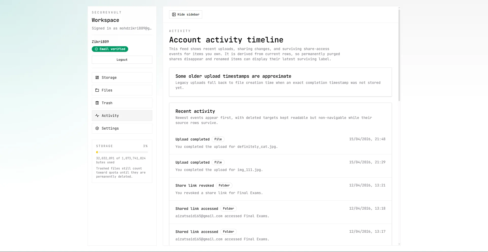Click the Logout button

(122, 60)
